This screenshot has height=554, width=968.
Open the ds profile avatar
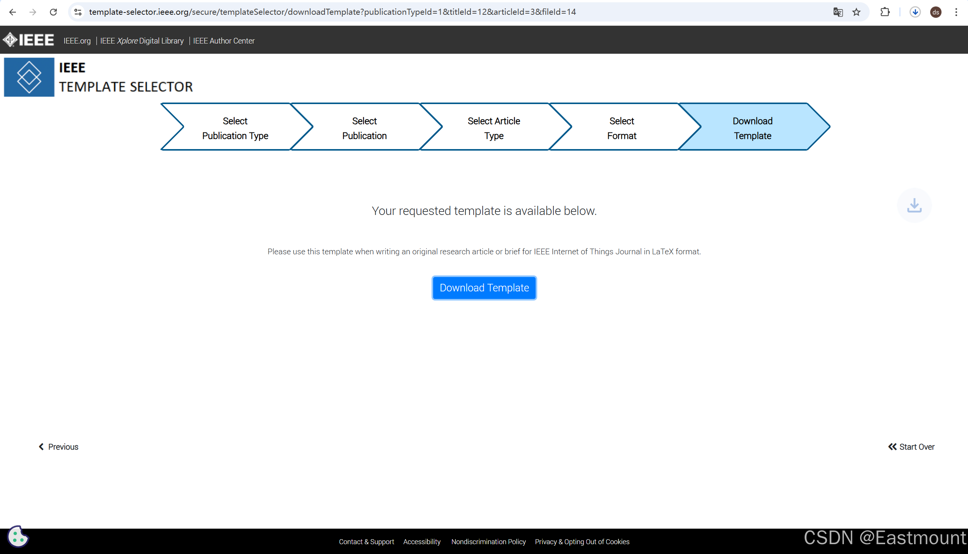(x=935, y=12)
